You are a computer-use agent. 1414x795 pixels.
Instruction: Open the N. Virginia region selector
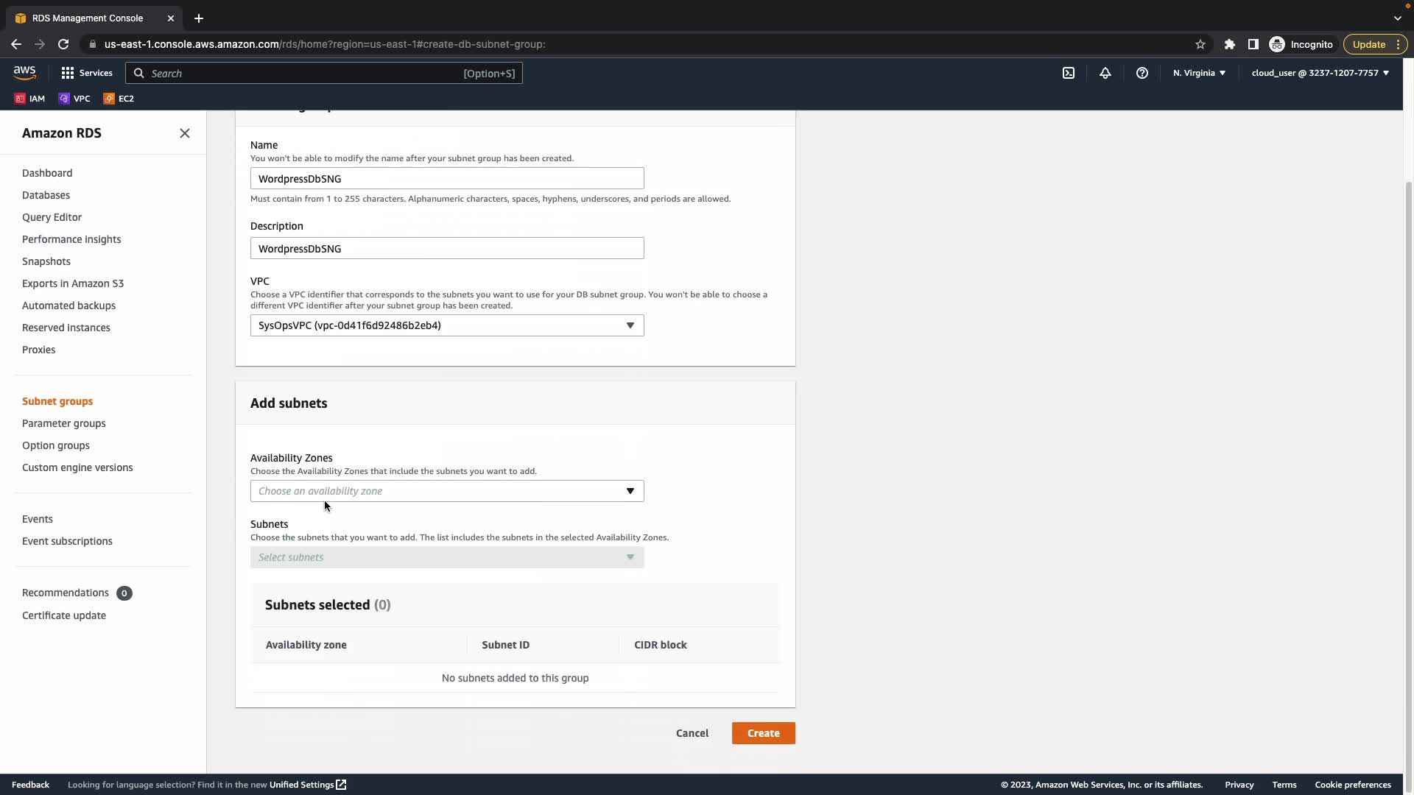pos(1199,73)
